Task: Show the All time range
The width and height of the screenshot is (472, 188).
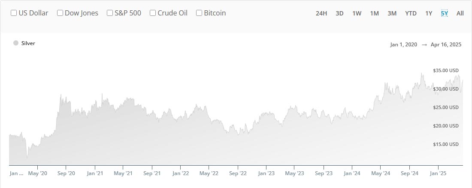Action: tap(460, 13)
